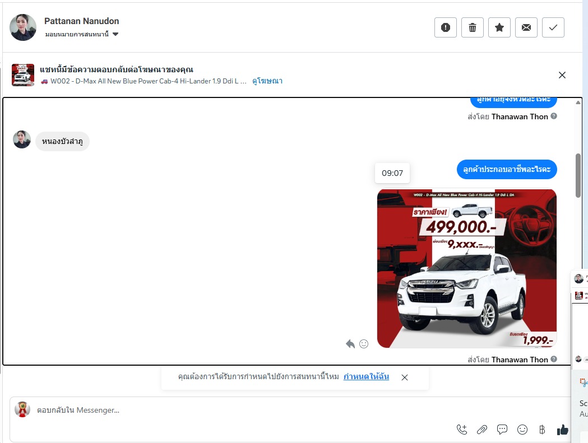
Task: Click the scroll up arrow of chat
Action: coord(578,102)
